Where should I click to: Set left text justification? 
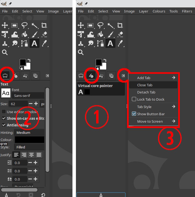(16, 155)
